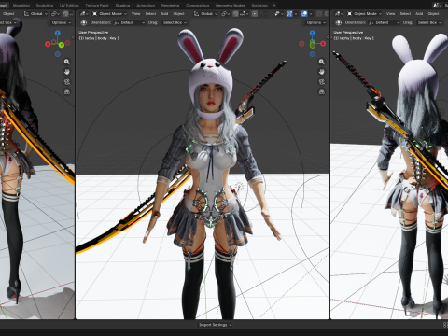Open Global orientation dropdown in middle viewport
Screen dimensions: 448x336
(x=205, y=14)
